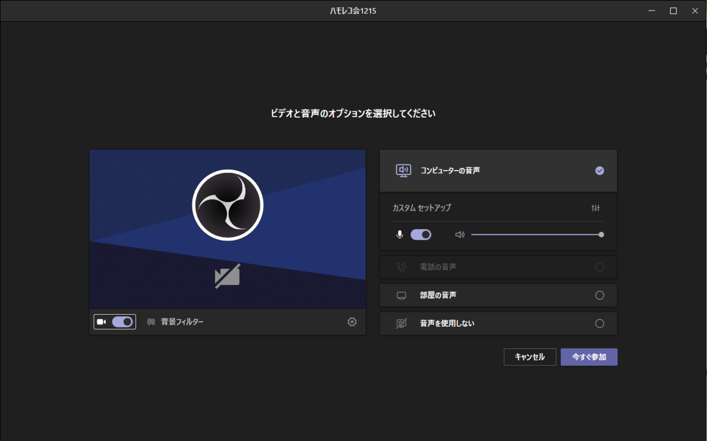Join the meeting with 今すぐ参加
This screenshot has width=707, height=441.
coord(589,357)
